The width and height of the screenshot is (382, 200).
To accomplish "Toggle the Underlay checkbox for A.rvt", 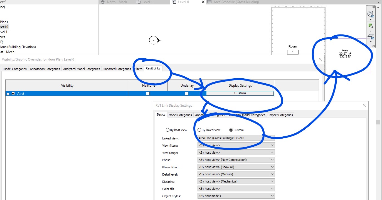I will click(x=186, y=93).
